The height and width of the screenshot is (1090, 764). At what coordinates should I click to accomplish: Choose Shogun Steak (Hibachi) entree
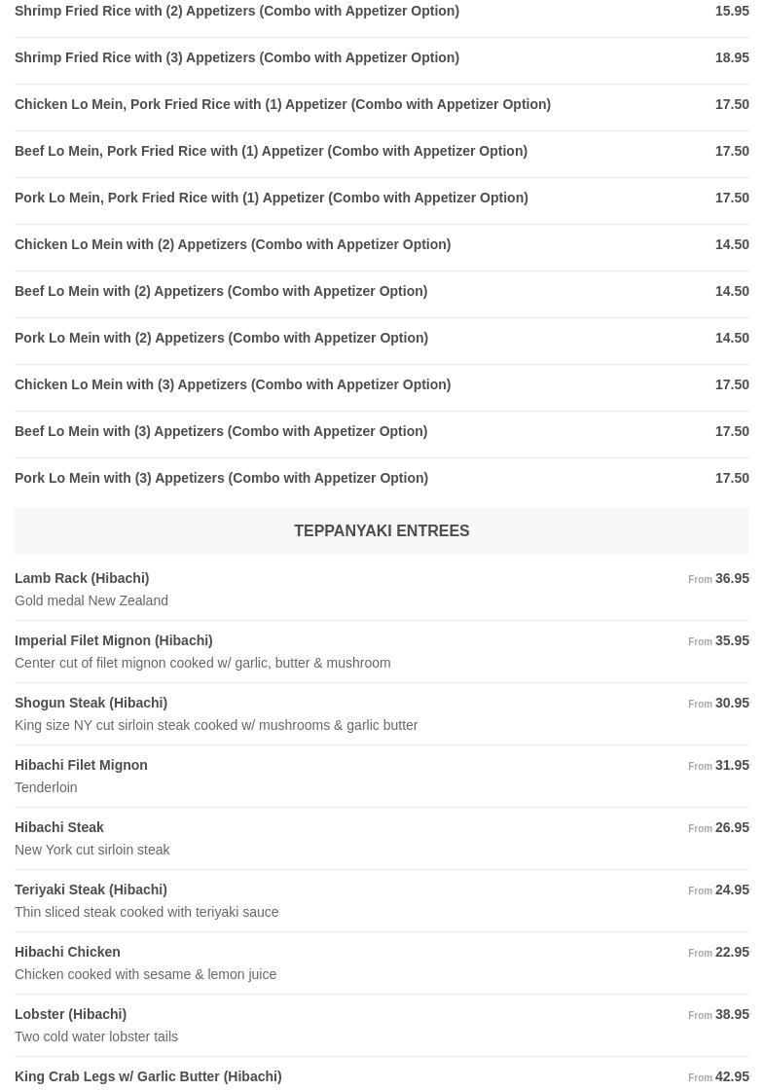tap(91, 703)
